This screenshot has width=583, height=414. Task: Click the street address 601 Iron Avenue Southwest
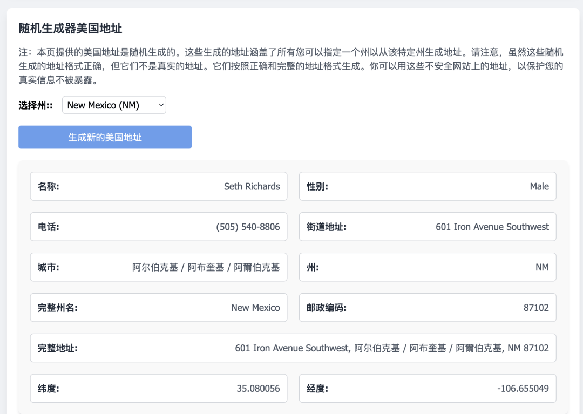pyautogui.click(x=492, y=227)
